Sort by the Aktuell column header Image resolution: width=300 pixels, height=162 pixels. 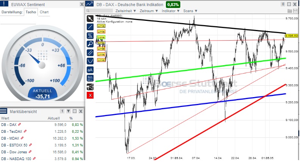click(x=53, y=118)
